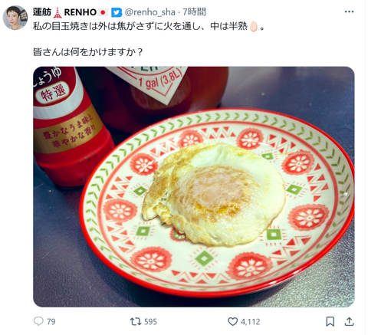The height and width of the screenshot is (335, 368).
Task: Click the 595 retweets count
Action: coord(150,321)
